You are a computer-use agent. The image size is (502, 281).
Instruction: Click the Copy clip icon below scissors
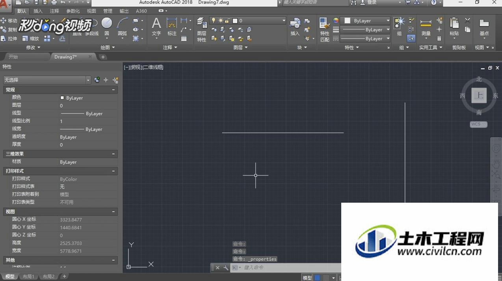point(468,30)
